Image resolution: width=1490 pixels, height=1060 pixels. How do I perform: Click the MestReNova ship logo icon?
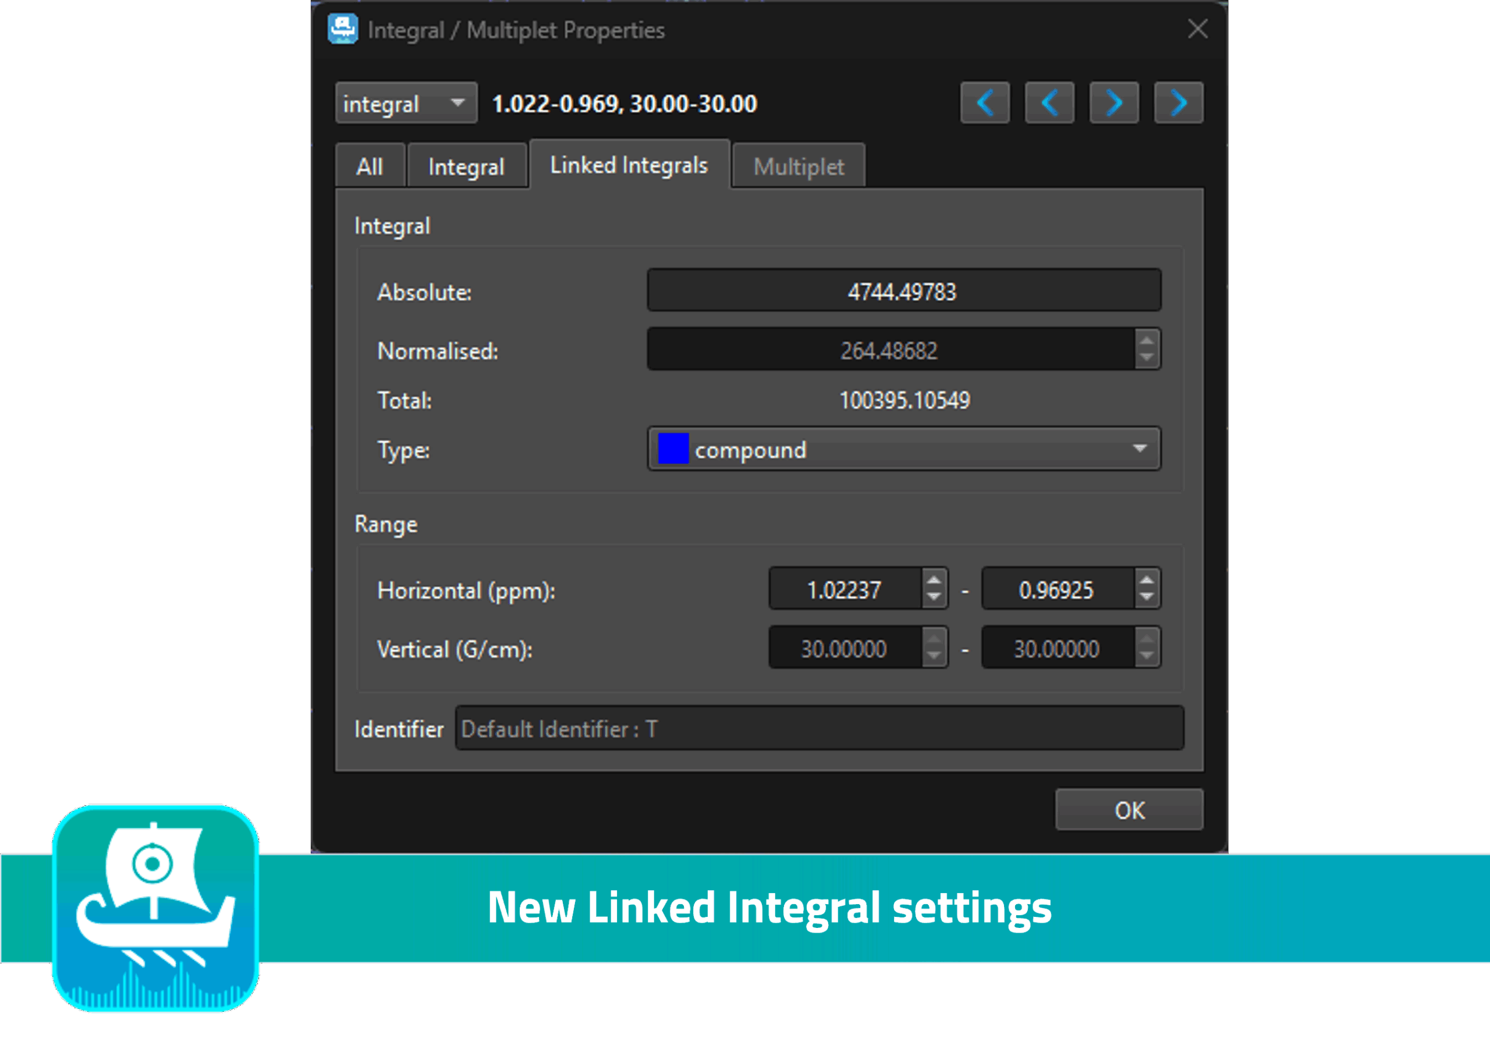155,908
